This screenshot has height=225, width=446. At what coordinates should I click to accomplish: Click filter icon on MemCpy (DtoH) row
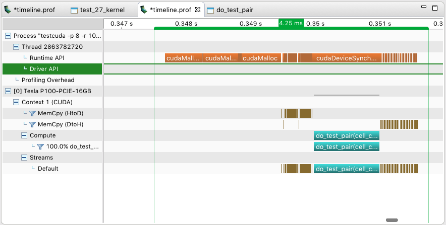pyautogui.click(x=32, y=124)
